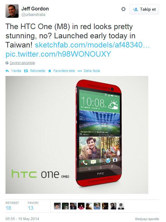
Task: Click the @urbanstrata username
Action: pos(33,15)
